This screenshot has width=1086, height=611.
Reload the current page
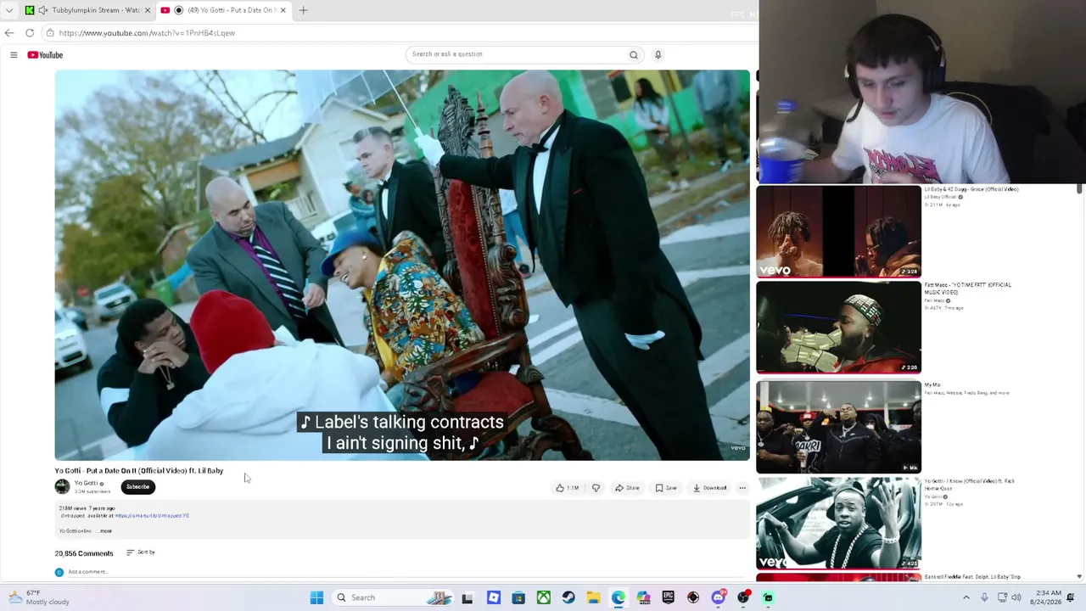click(x=30, y=33)
